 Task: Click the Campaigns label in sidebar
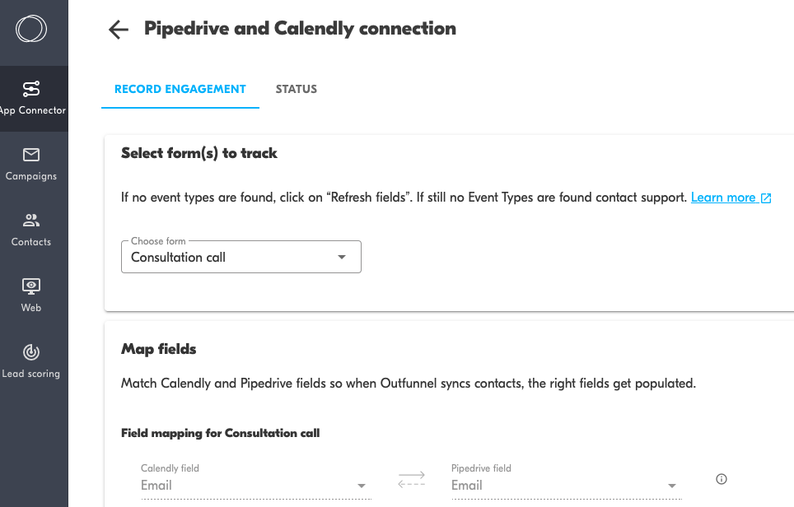[x=31, y=176]
